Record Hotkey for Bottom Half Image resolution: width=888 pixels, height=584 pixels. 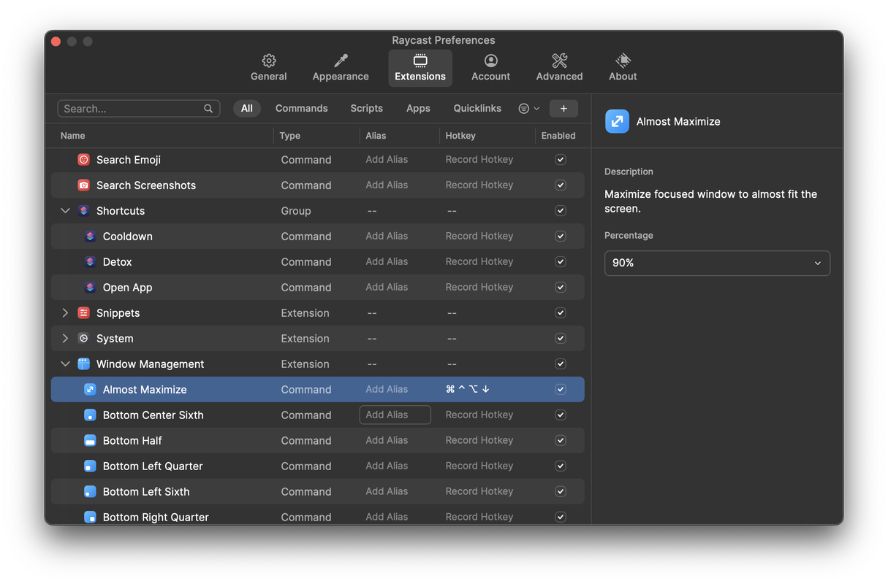[x=479, y=440]
